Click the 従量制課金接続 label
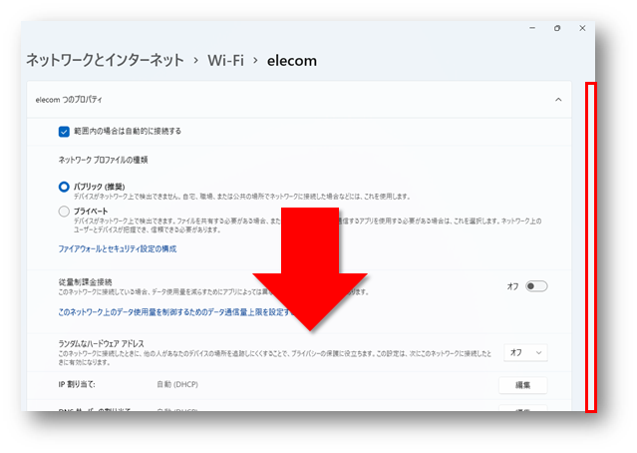 coord(85,281)
